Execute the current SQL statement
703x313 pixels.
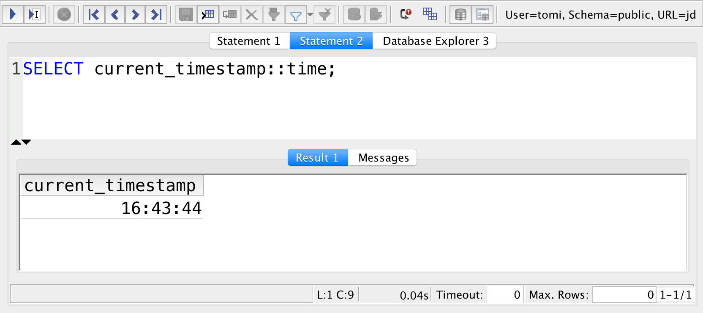(13, 14)
